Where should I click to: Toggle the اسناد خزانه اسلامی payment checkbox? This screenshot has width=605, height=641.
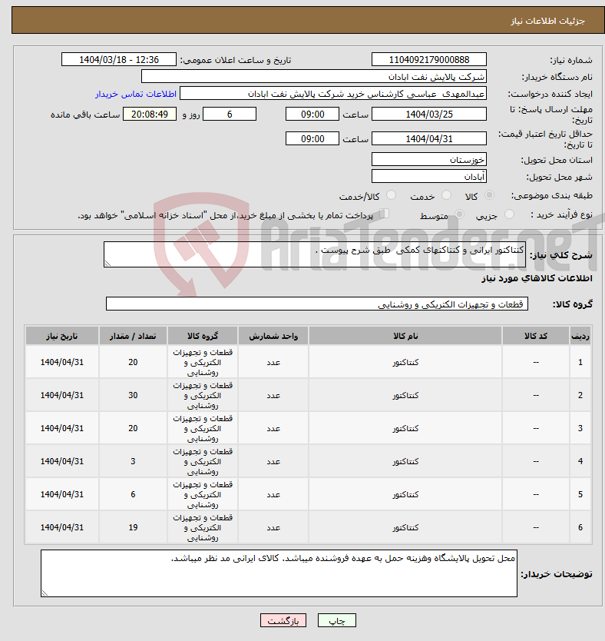(x=384, y=214)
